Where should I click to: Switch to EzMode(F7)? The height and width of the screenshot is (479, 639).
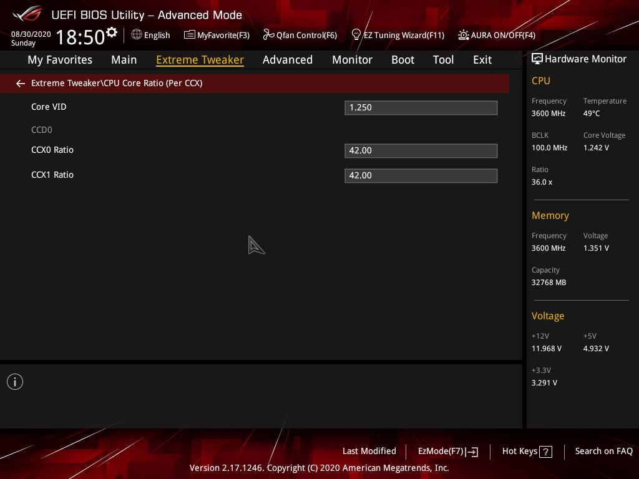pyautogui.click(x=448, y=452)
